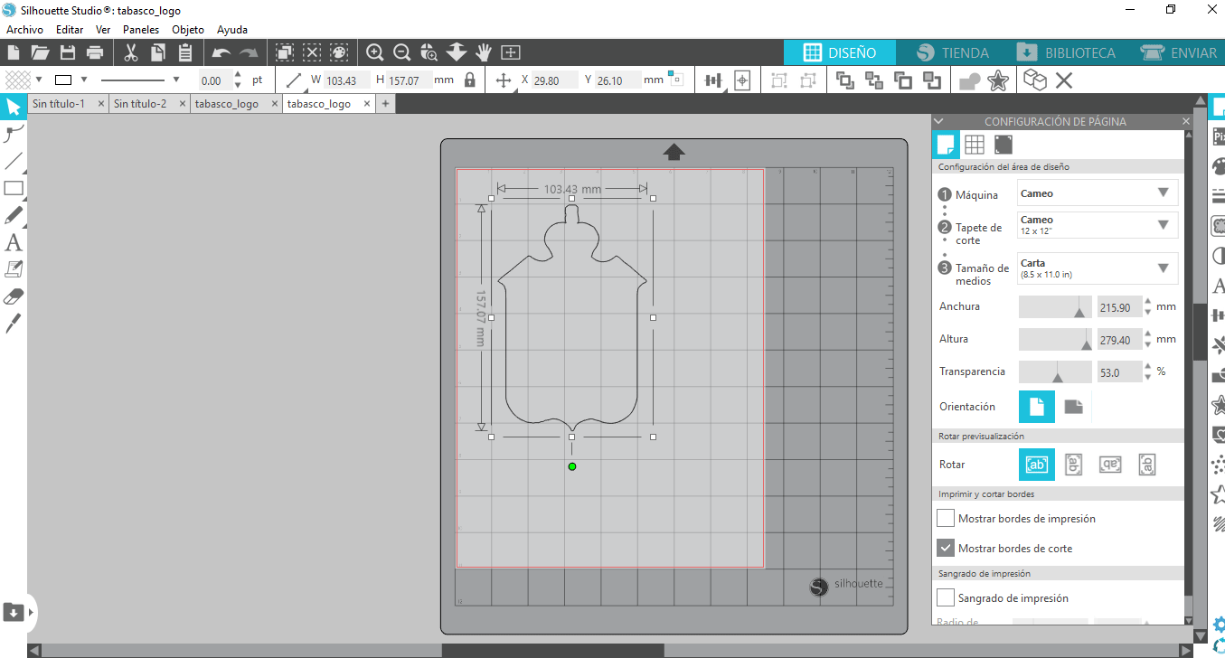Select the freehand Pencil drawing tool
The height and width of the screenshot is (658, 1225).
pyautogui.click(x=14, y=215)
